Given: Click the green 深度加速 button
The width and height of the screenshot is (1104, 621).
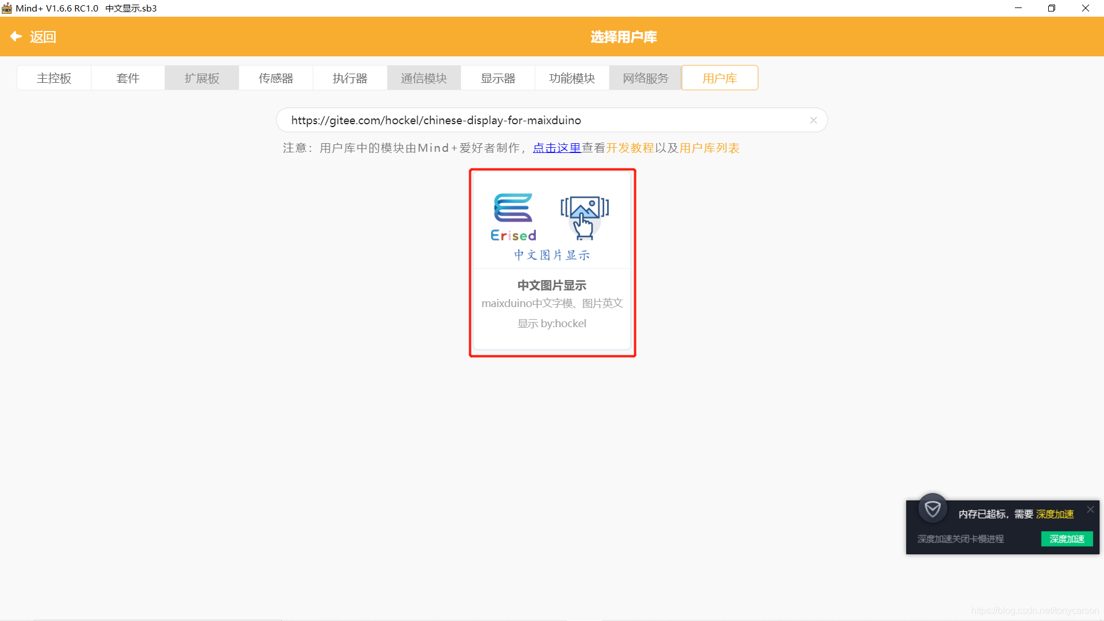Looking at the screenshot, I should [x=1067, y=539].
